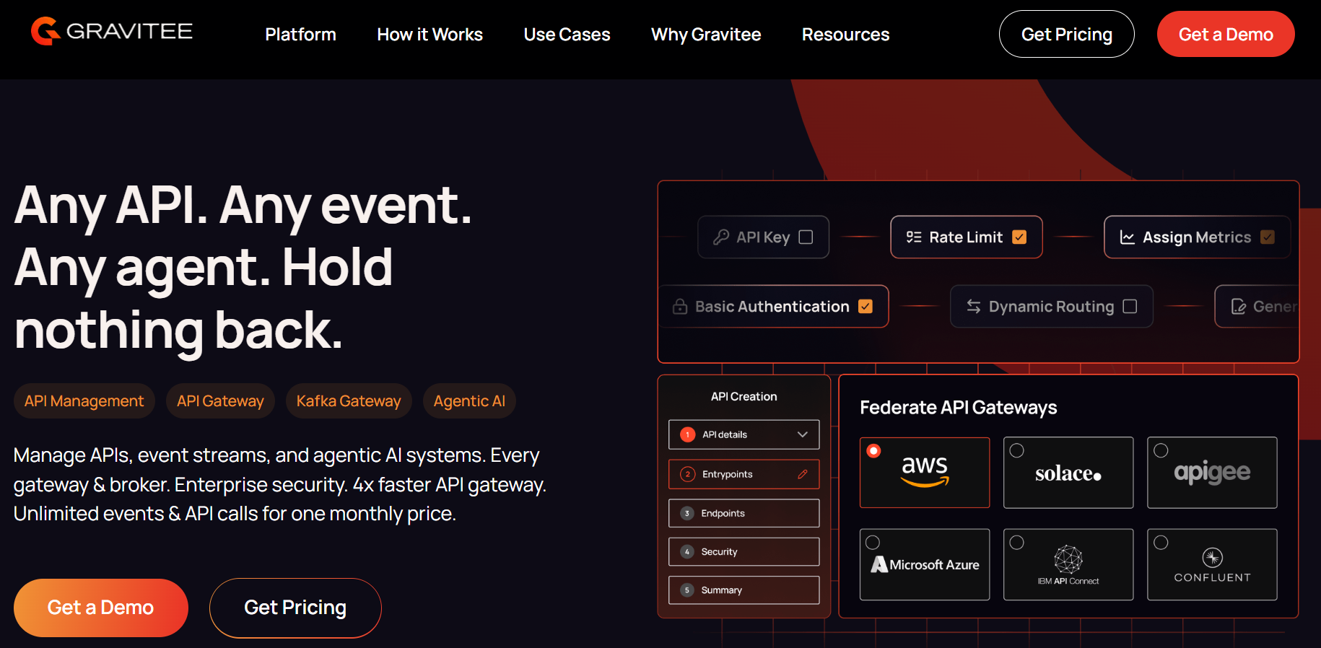Select the Summary step
This screenshot has width=1321, height=648.
pyautogui.click(x=744, y=590)
